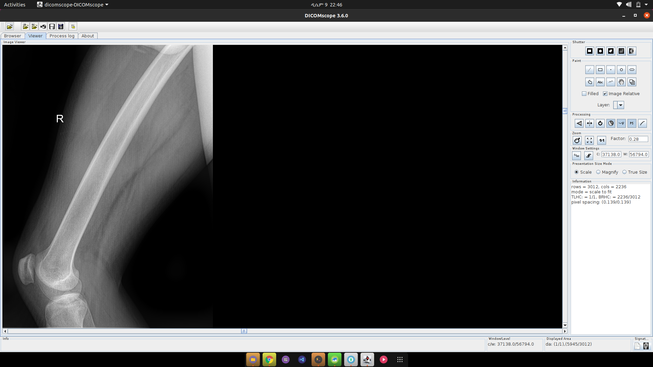Viewport: 653px width, 367px height.
Task: Toggle the PS presentation state button
Action: [x=632, y=123]
